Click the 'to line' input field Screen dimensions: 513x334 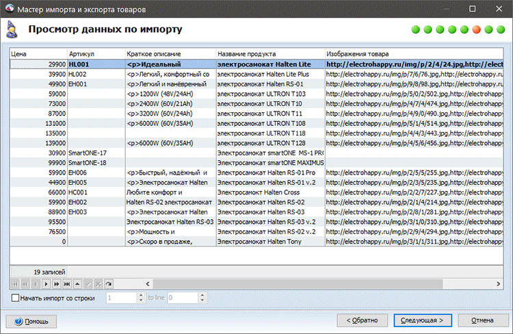pos(183,298)
